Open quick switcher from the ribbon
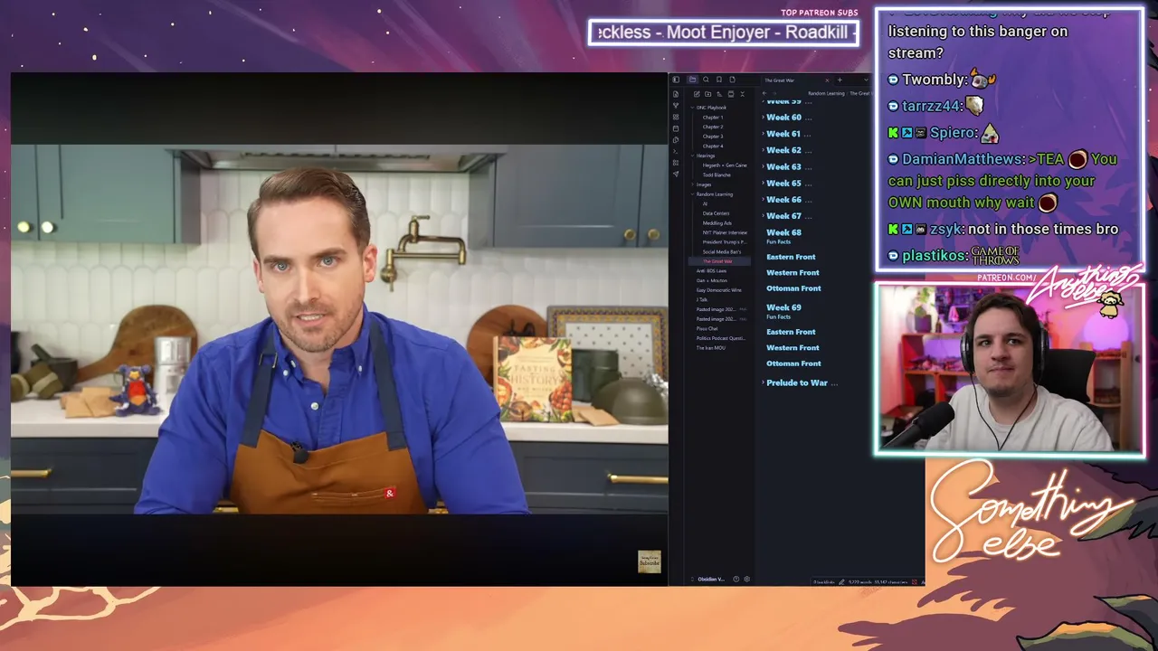Screen dimensions: 1158x651 pyautogui.click(x=676, y=94)
